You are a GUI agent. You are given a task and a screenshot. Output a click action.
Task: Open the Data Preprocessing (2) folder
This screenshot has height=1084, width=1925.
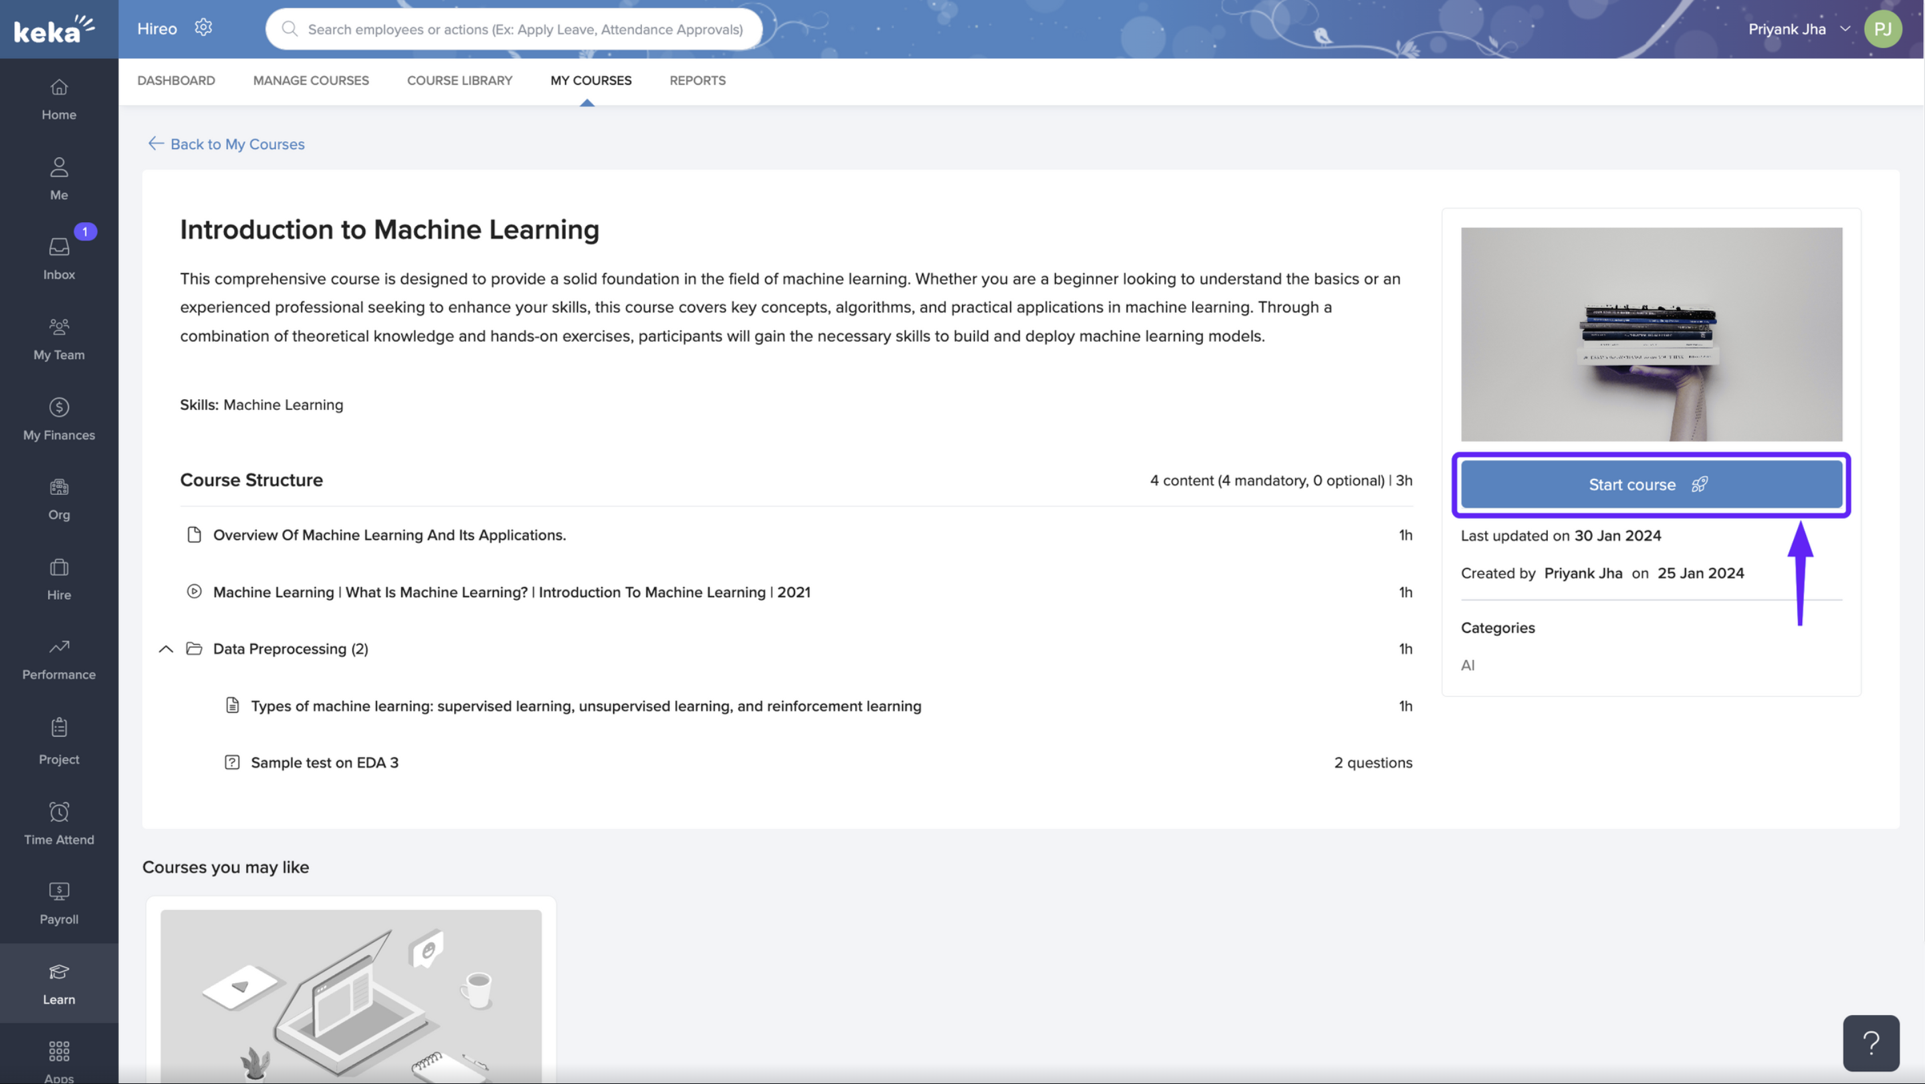pos(290,649)
